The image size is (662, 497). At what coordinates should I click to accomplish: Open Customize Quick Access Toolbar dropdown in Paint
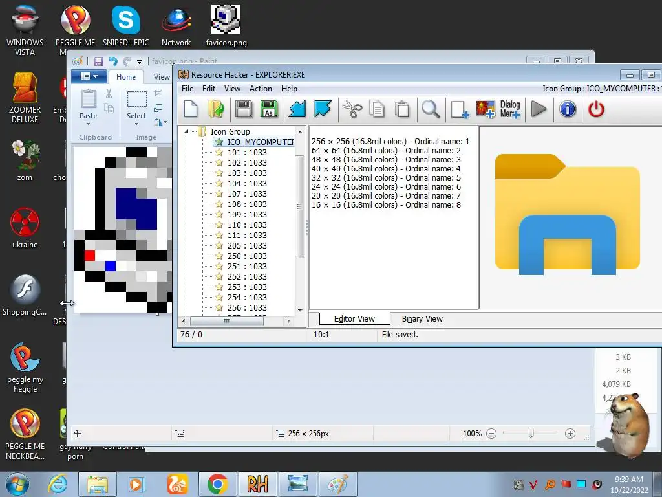(x=140, y=61)
